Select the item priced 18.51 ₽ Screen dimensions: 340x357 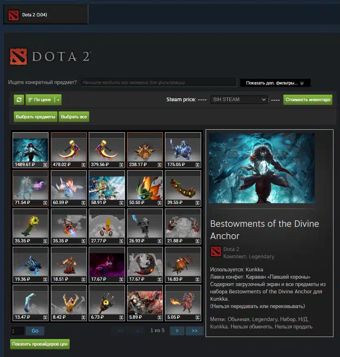69,265
